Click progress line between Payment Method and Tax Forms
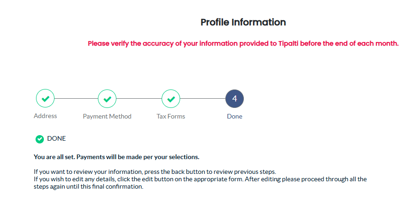417x202 pixels. [139, 98]
